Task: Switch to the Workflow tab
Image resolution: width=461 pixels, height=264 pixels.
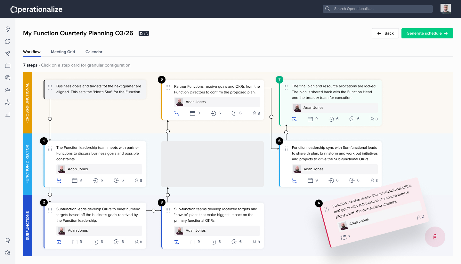Action: (x=32, y=52)
